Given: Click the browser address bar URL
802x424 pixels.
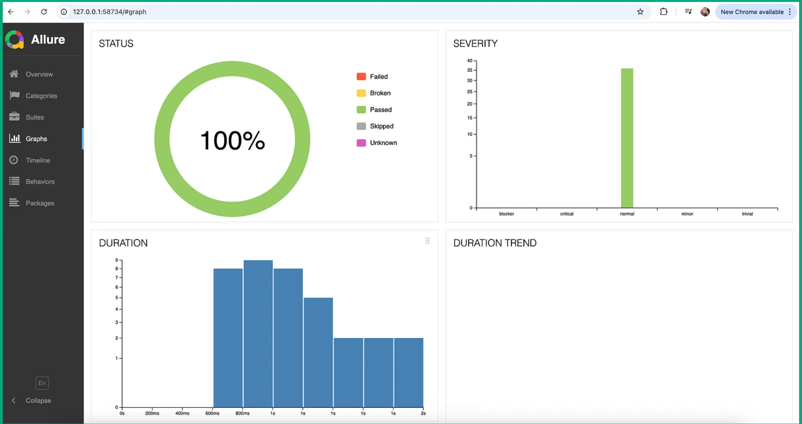Looking at the screenshot, I should [109, 12].
